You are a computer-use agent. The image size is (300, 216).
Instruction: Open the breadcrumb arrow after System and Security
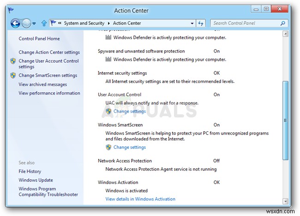pos(108,23)
